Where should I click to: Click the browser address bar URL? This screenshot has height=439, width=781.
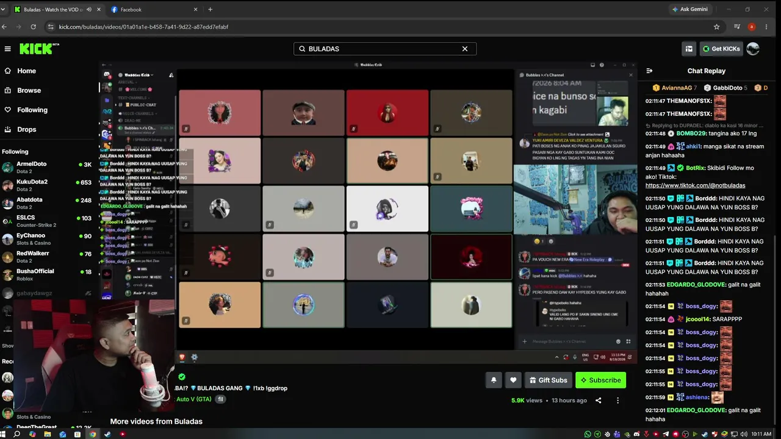pyautogui.click(x=143, y=27)
